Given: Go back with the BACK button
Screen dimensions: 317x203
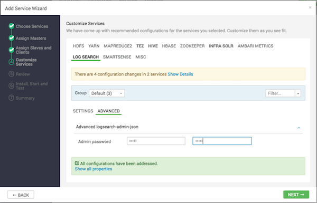Looking at the screenshot, I should pos(21,195).
